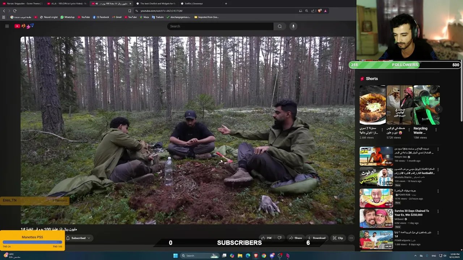Click the browser address bar URL

click(161, 11)
